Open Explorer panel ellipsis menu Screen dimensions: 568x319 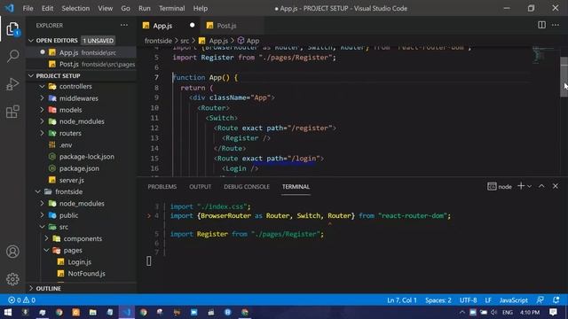[124, 25]
